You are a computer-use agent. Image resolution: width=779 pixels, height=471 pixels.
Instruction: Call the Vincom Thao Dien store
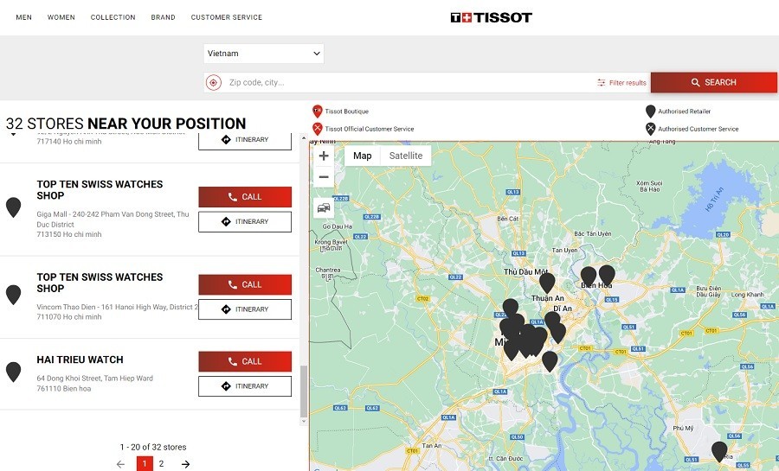[x=245, y=284]
